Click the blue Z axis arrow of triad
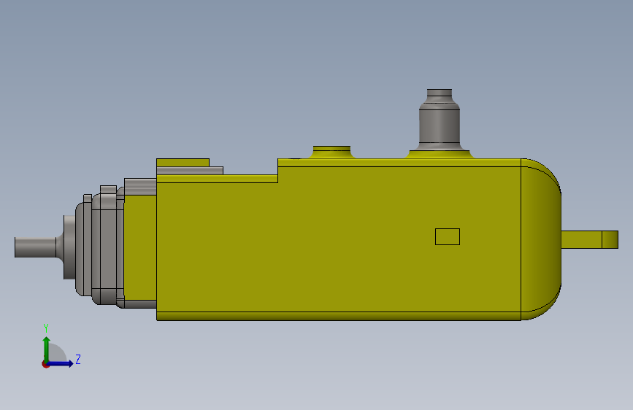633x410 pixels. click(x=61, y=363)
